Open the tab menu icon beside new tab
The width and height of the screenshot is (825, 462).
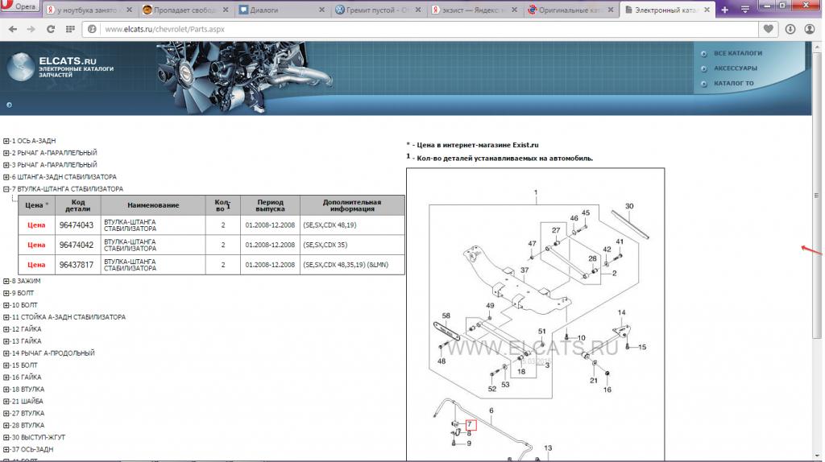pos(745,10)
